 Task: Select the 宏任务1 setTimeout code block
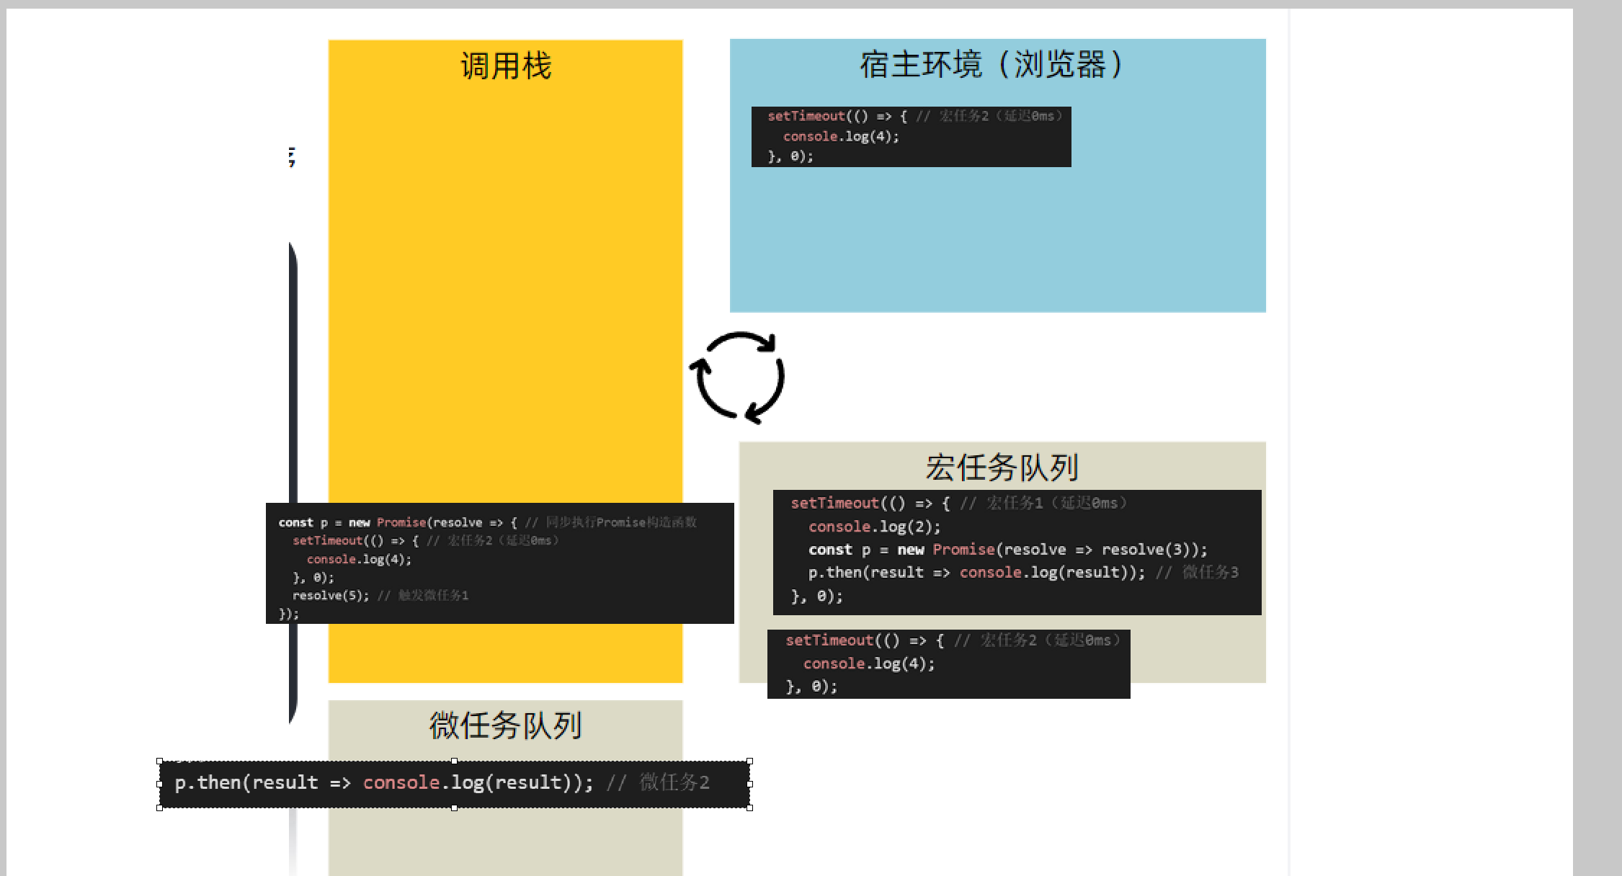[1017, 552]
